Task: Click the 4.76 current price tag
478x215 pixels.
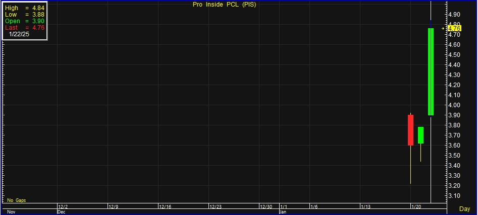Action: click(454, 29)
